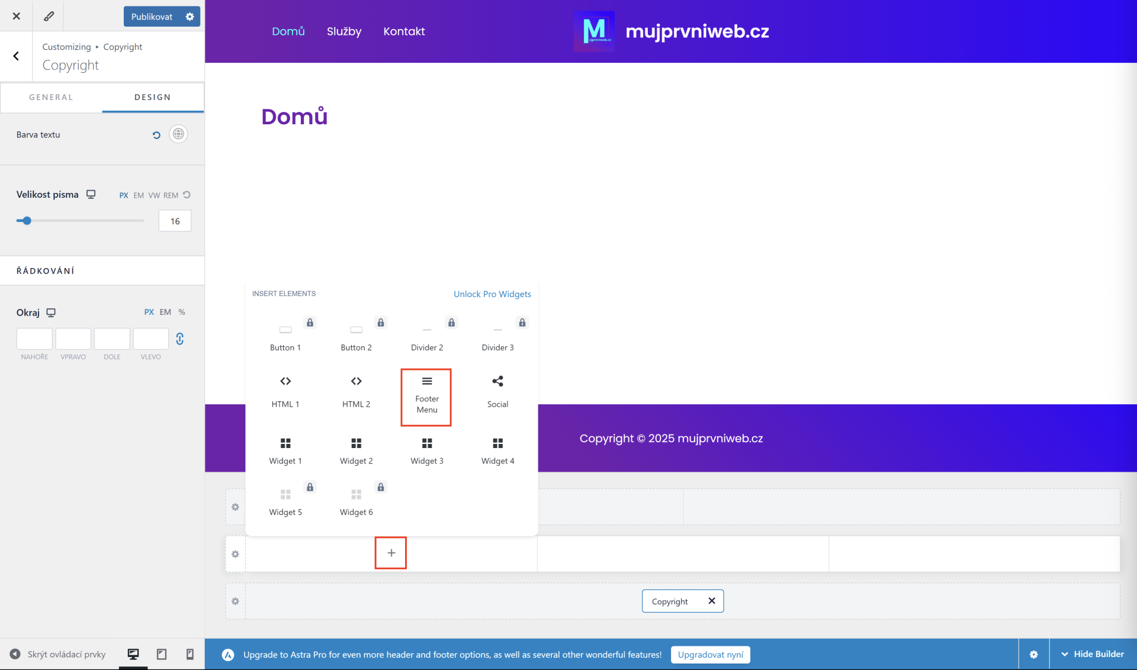Open publish settings gear icon
This screenshot has height=670, width=1137.
[x=190, y=17]
